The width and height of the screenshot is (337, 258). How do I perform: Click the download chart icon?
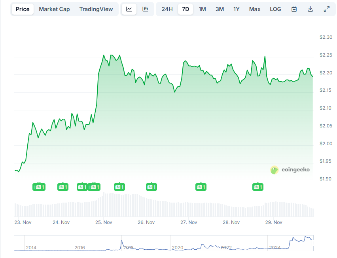click(x=311, y=9)
